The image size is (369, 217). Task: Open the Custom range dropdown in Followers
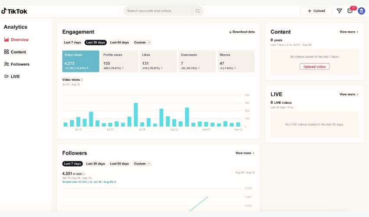142,164
